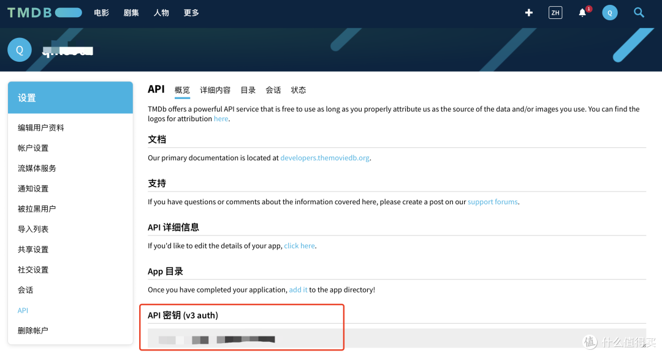Open the 目录 tab
This screenshot has width=662, height=356.
pyautogui.click(x=248, y=89)
